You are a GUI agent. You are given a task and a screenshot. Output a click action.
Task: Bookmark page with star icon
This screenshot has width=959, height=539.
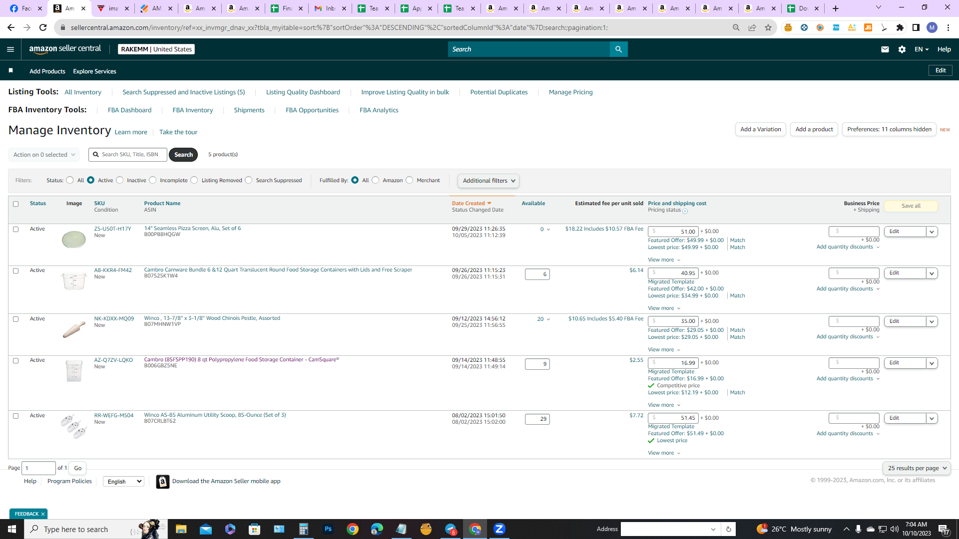[x=768, y=27]
